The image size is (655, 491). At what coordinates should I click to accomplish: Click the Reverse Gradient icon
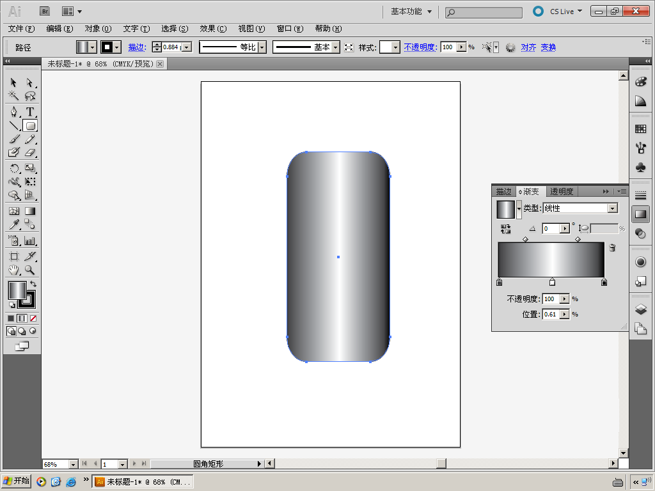click(505, 228)
